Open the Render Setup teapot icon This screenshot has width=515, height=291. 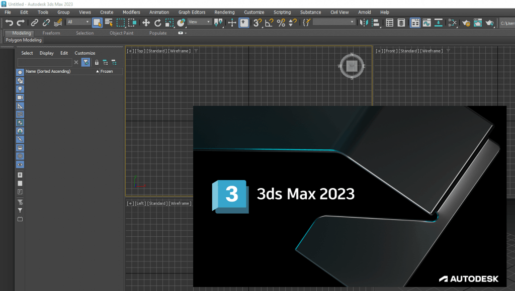466,23
